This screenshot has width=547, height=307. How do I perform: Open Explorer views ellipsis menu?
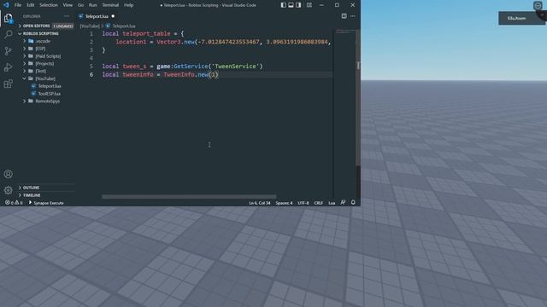[67, 16]
